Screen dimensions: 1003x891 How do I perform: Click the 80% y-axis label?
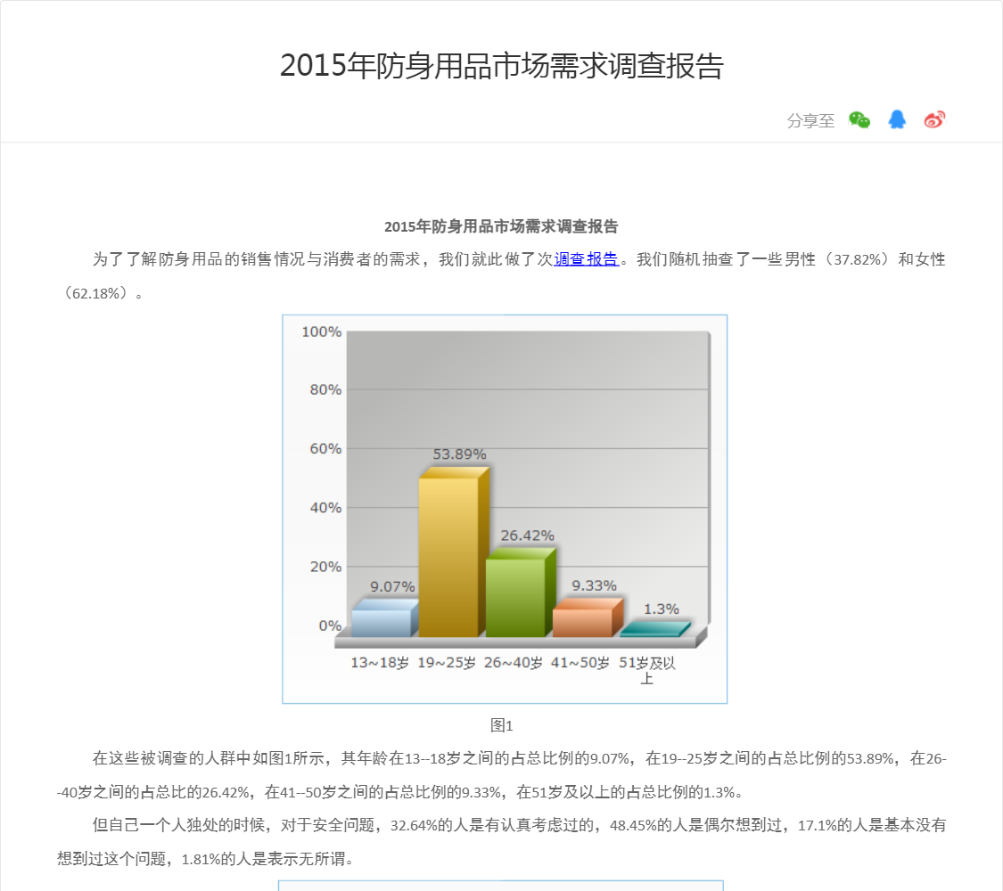pos(325,390)
